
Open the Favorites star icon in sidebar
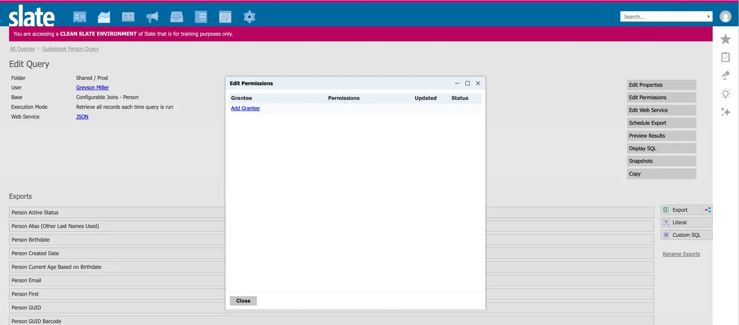pos(726,39)
